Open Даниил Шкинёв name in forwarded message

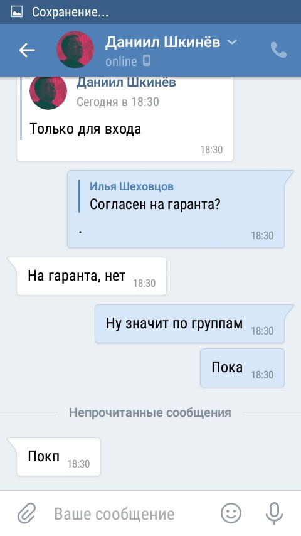point(126,83)
